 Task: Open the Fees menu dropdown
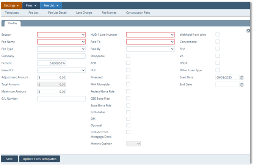[31, 6]
